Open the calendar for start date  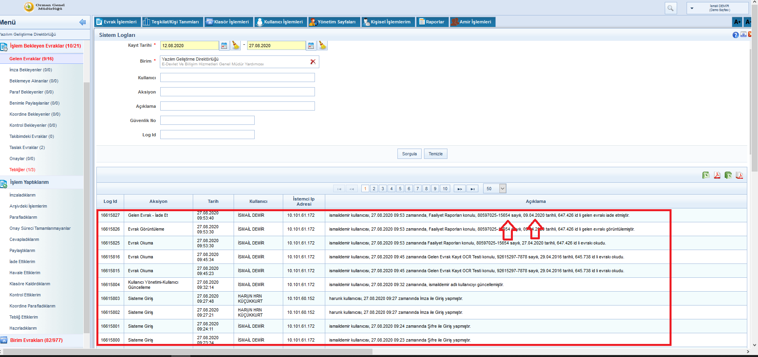pos(224,46)
